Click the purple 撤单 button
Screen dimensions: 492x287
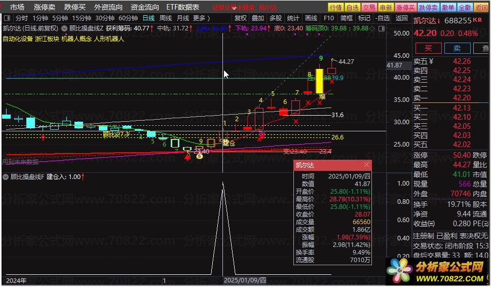click(x=448, y=7)
